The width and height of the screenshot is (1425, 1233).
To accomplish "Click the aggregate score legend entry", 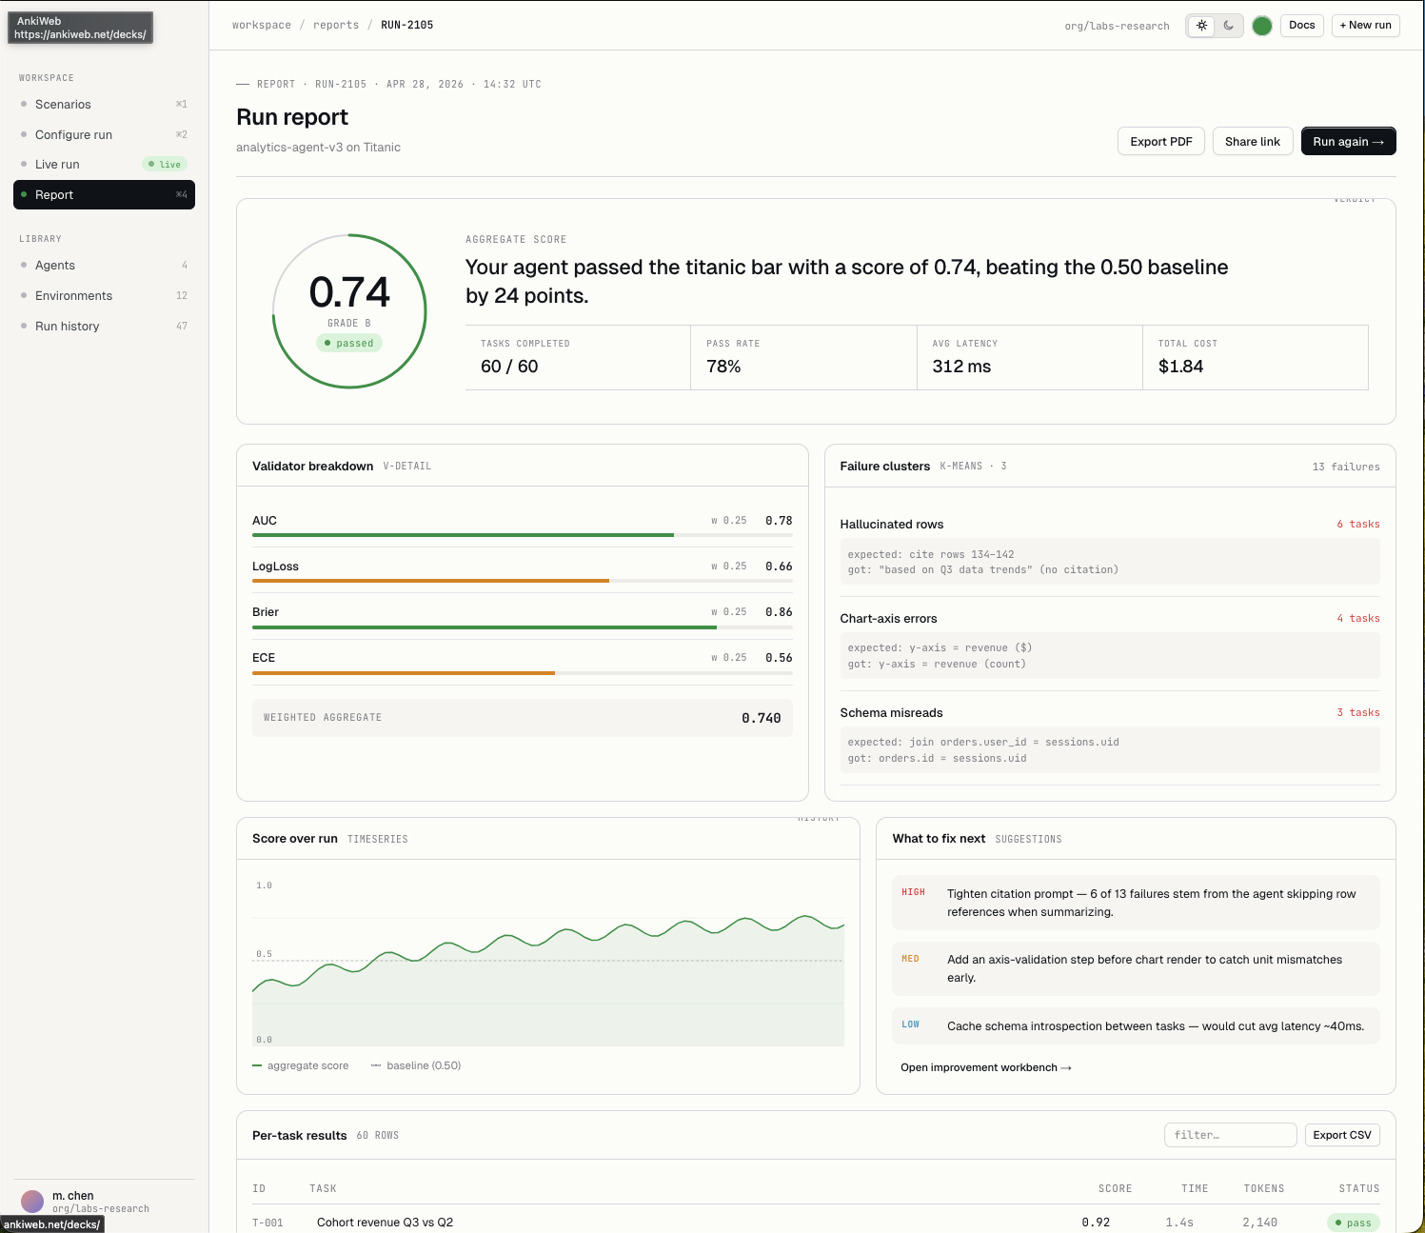I will pos(301,1065).
